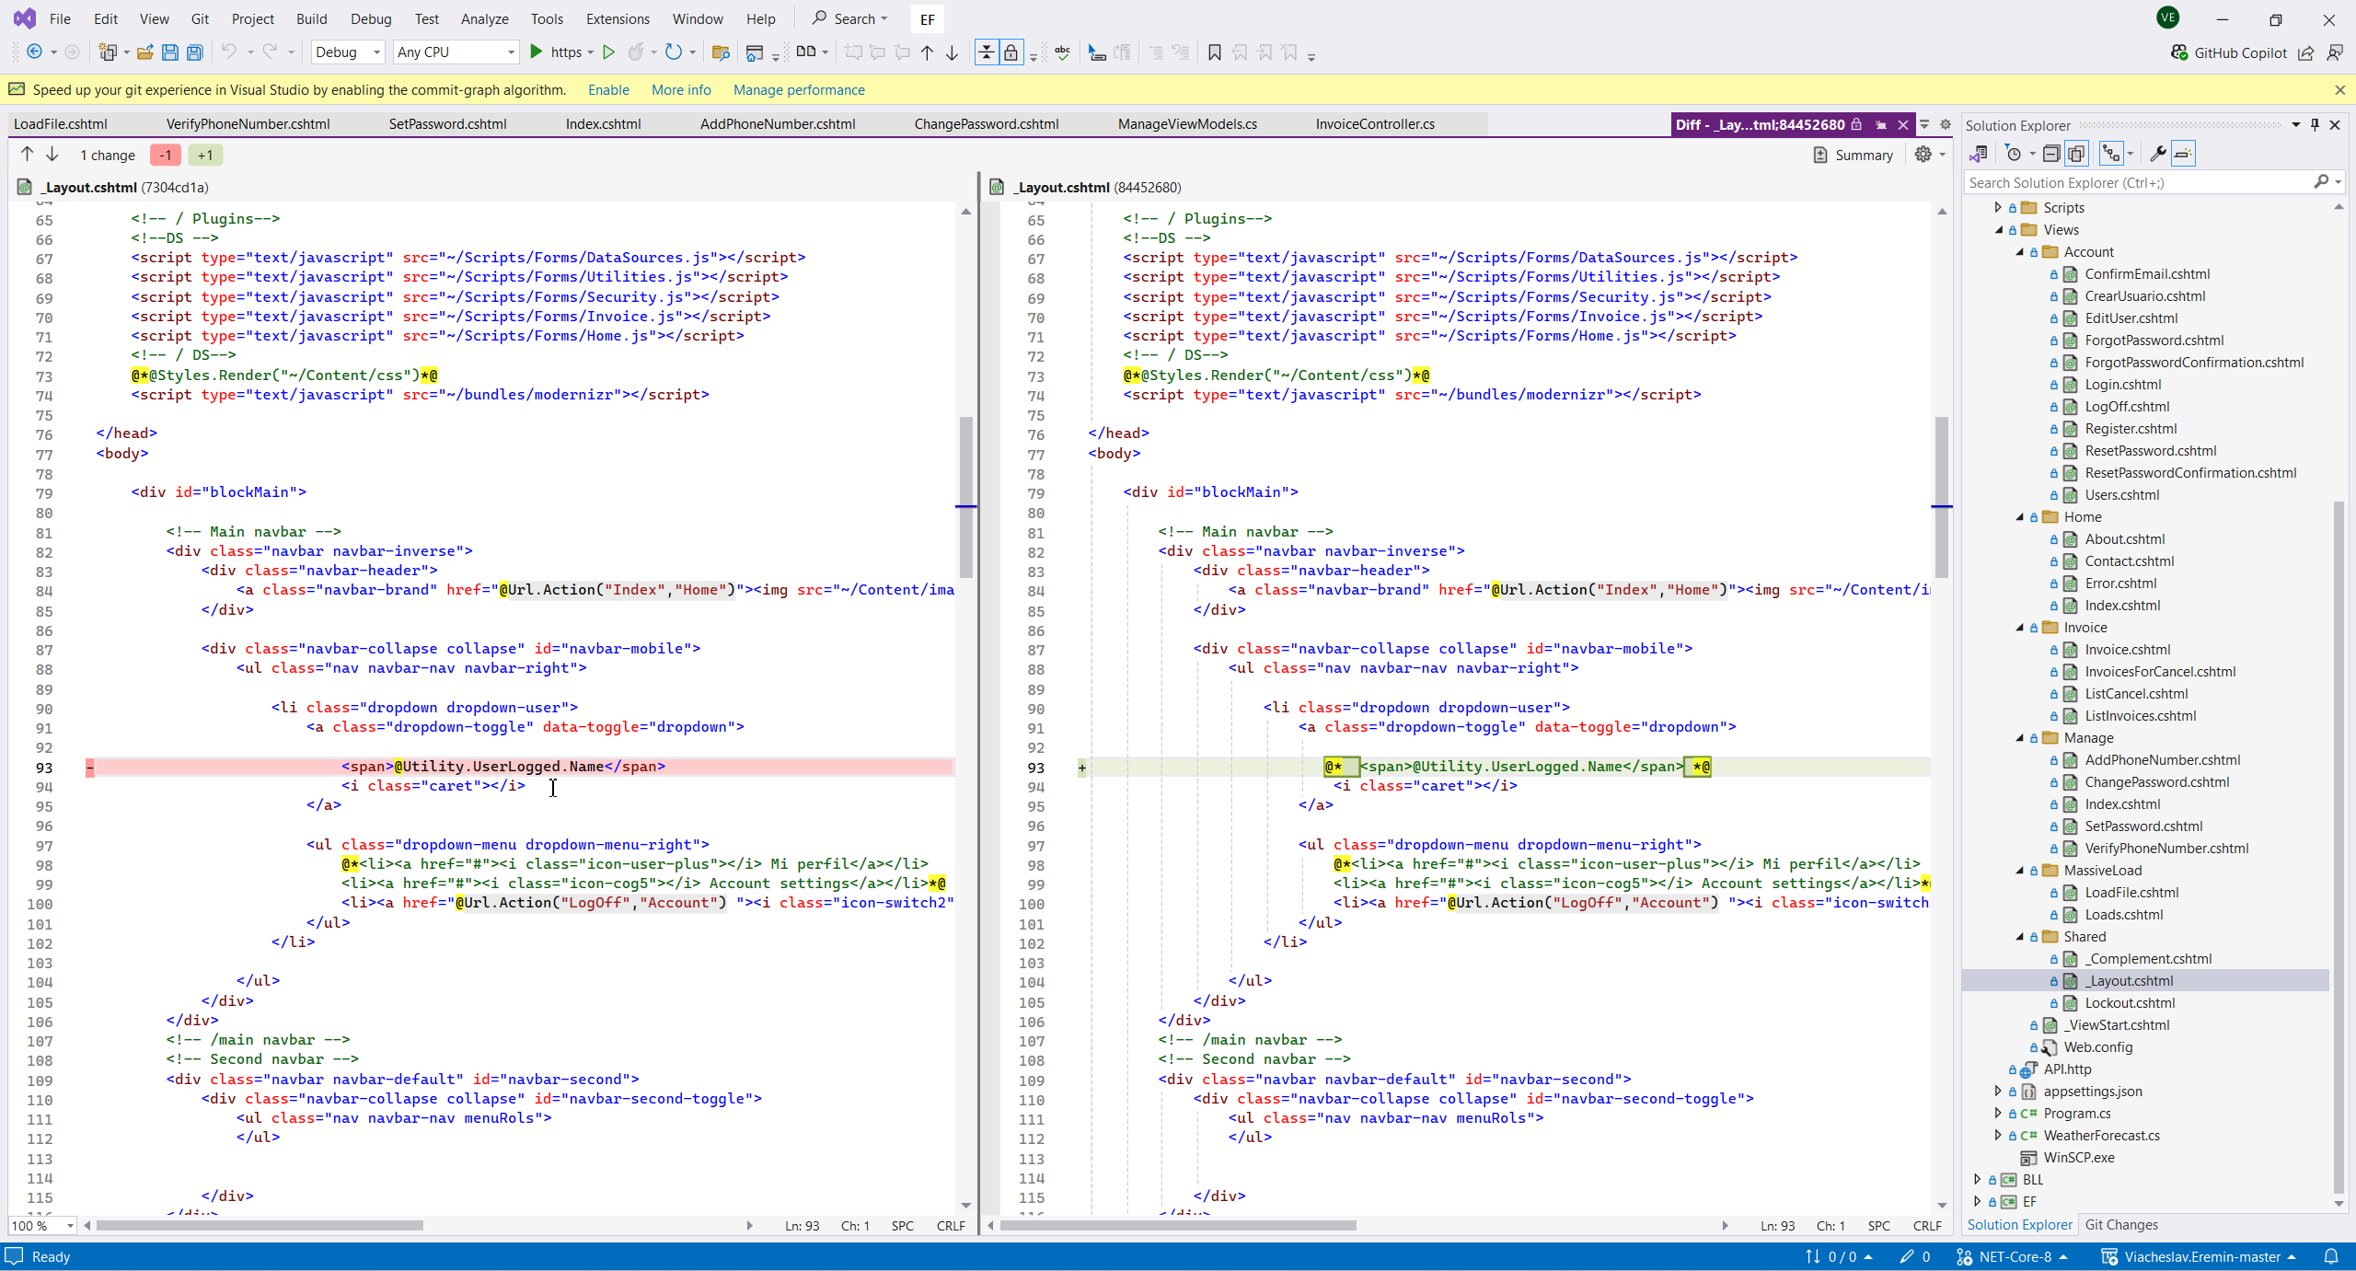Click Collapse All in Solution Explorer toolbar
Viewport: 2356px width, 1271px height.
[2050, 154]
